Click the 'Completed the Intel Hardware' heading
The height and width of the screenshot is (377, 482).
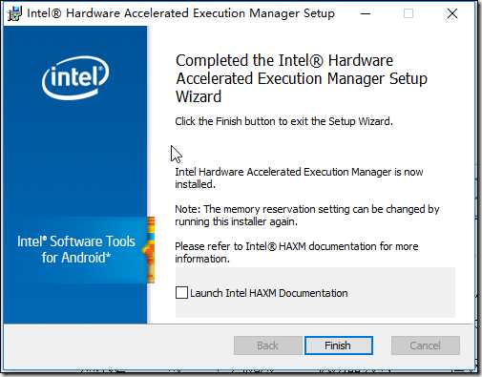pos(302,78)
